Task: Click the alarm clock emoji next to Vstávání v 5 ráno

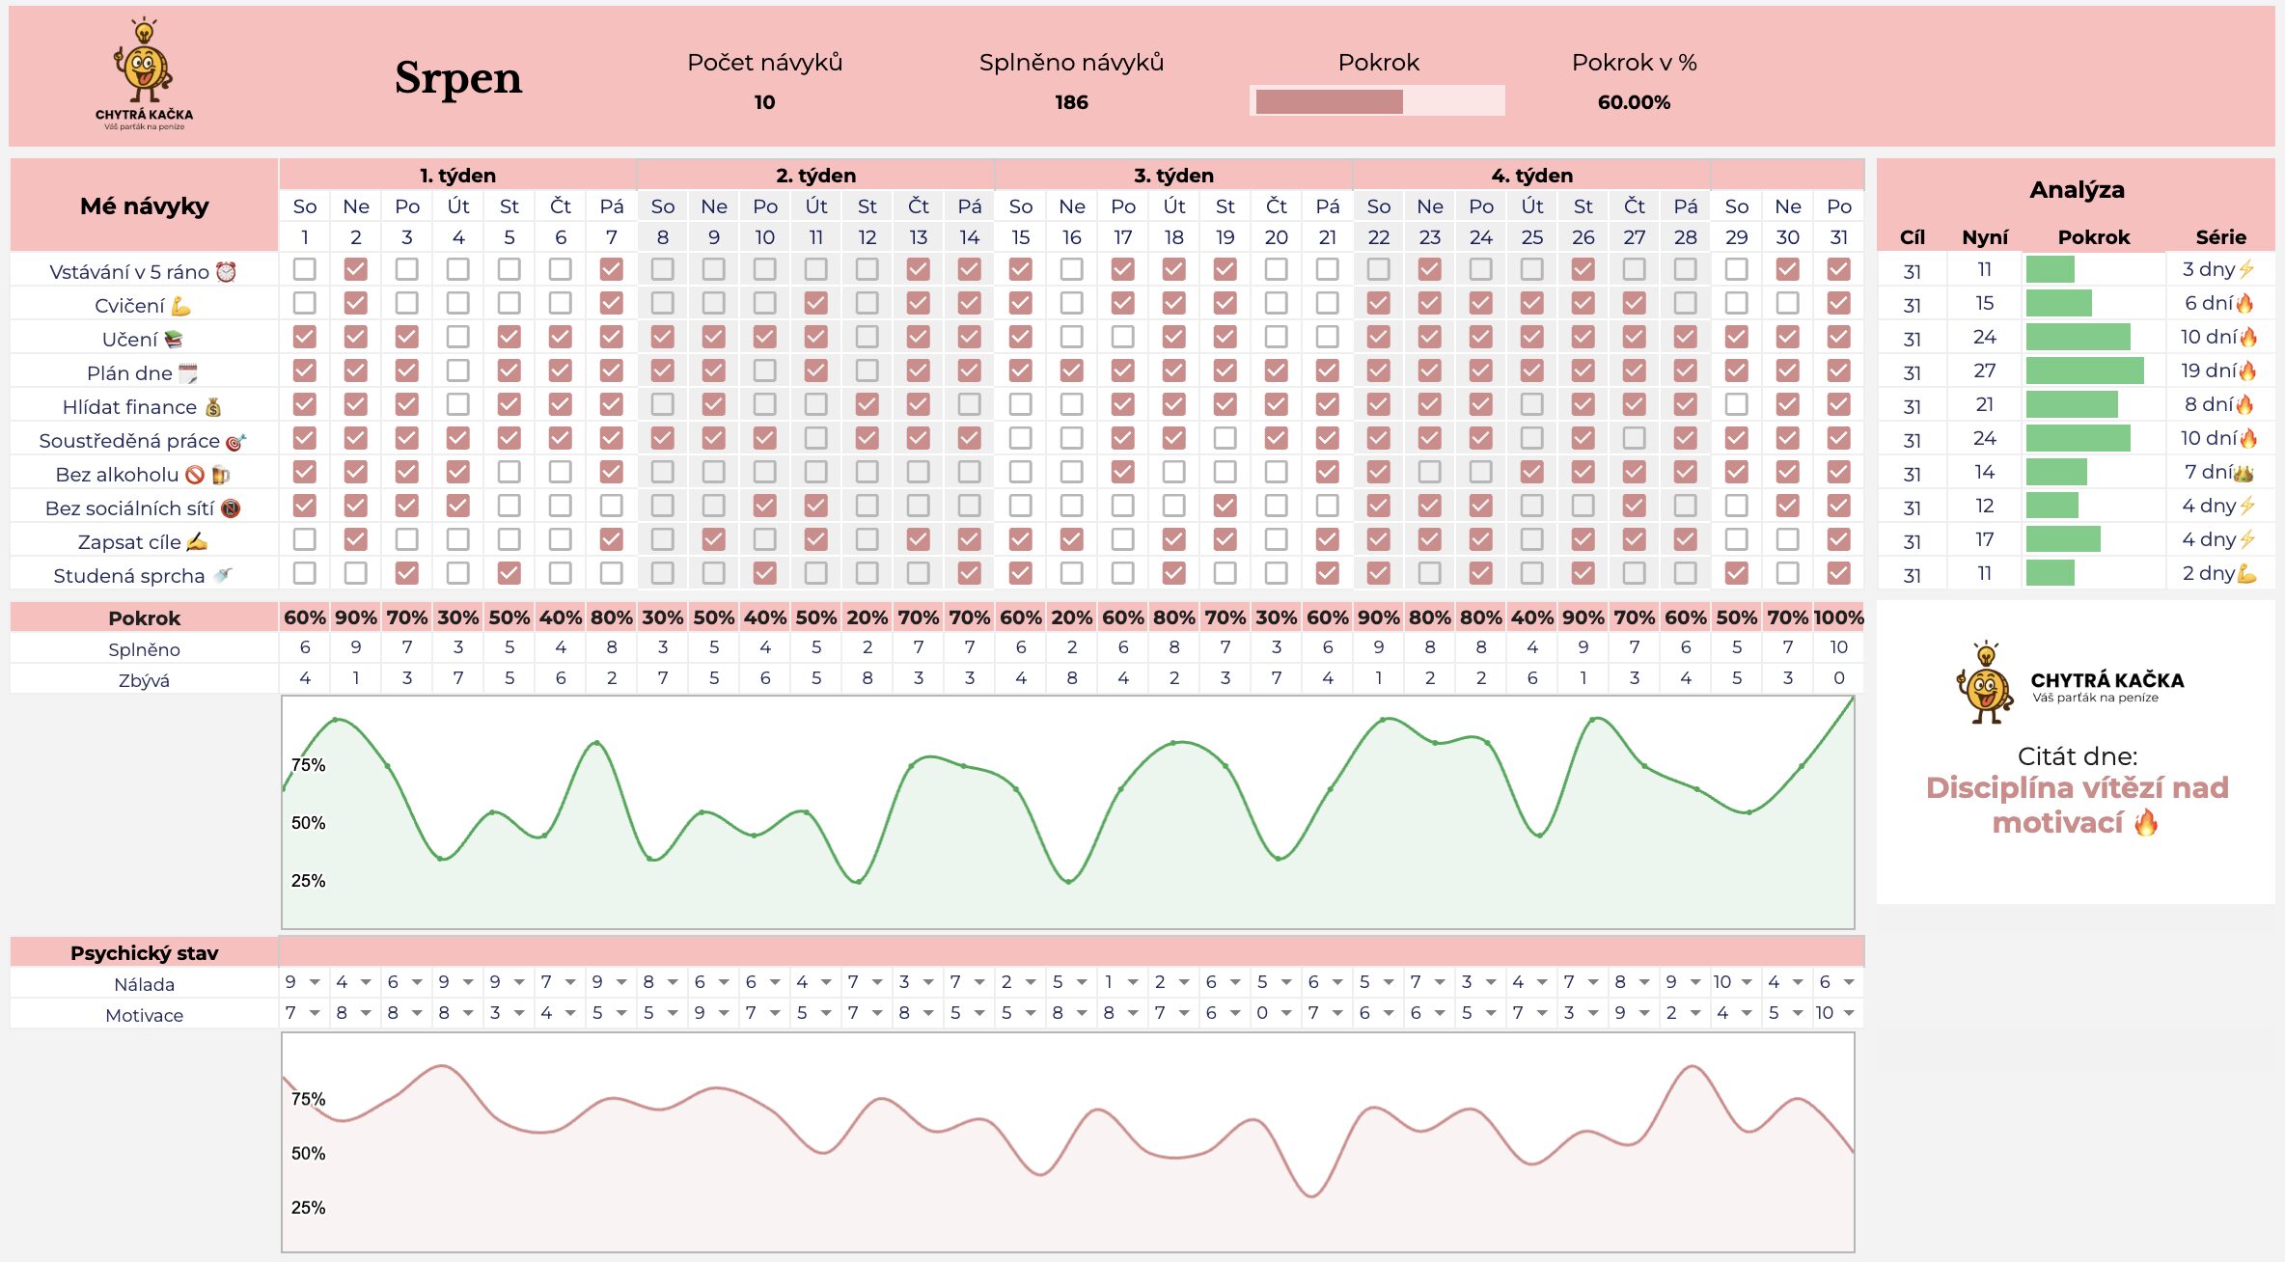Action: tap(226, 272)
